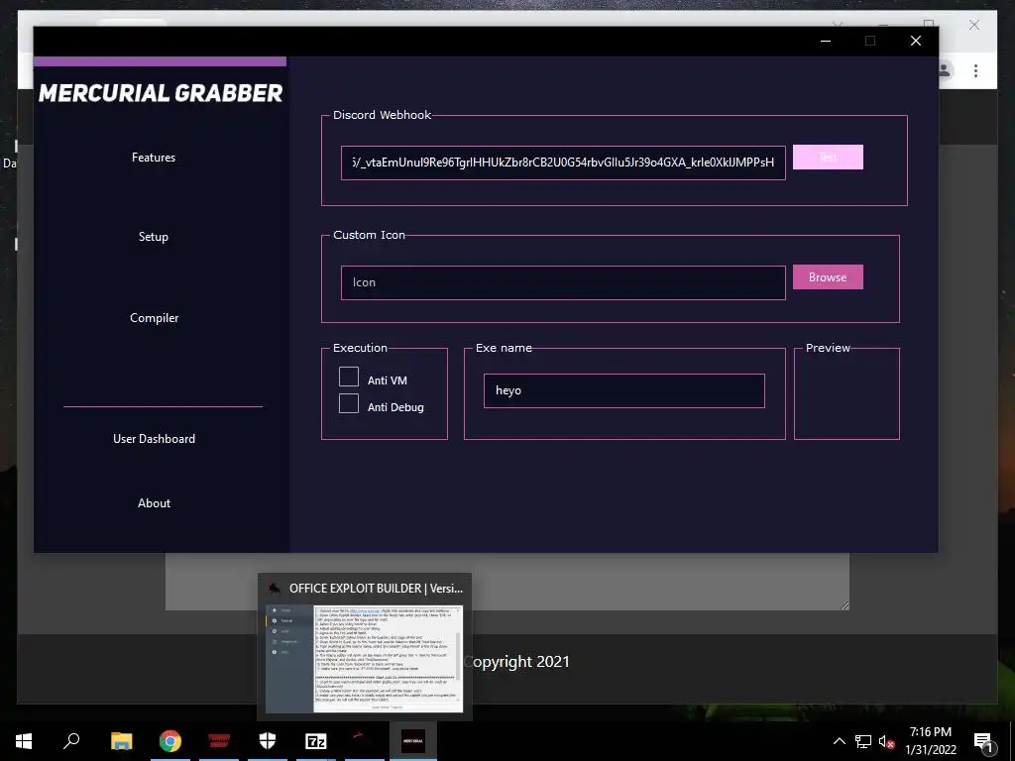1015x761 pixels.
Task: Open taskbar search magnifier
Action: pyautogui.click(x=71, y=740)
